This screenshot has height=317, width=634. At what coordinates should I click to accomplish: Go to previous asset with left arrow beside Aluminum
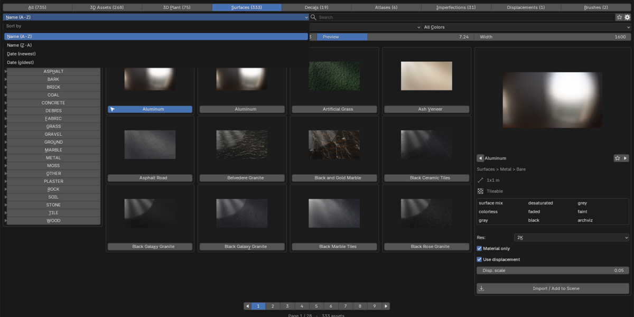tap(480, 158)
